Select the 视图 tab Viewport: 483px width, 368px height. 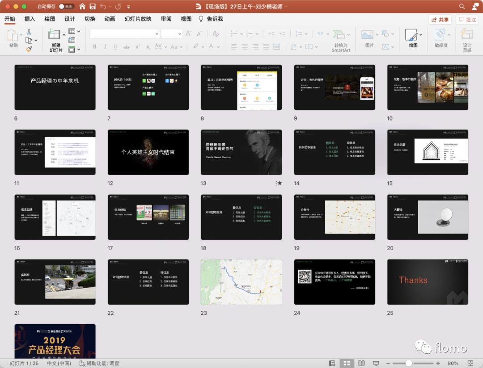pos(186,19)
